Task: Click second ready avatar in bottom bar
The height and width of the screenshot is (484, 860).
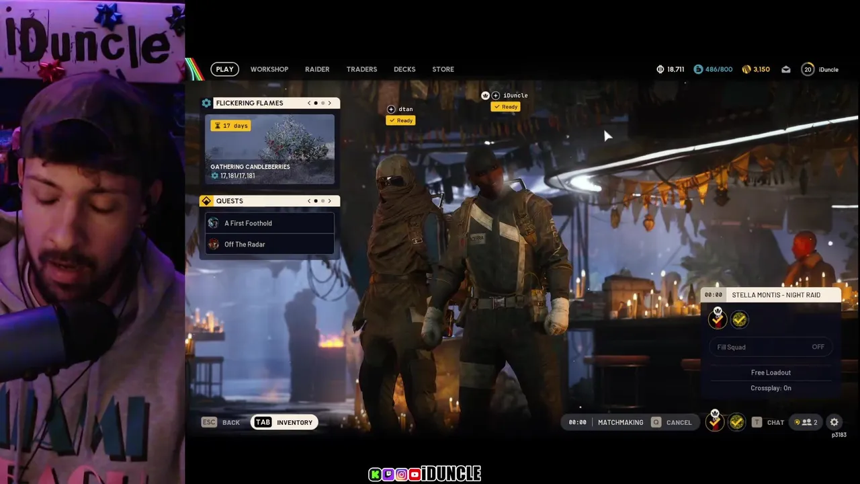Action: [737, 422]
